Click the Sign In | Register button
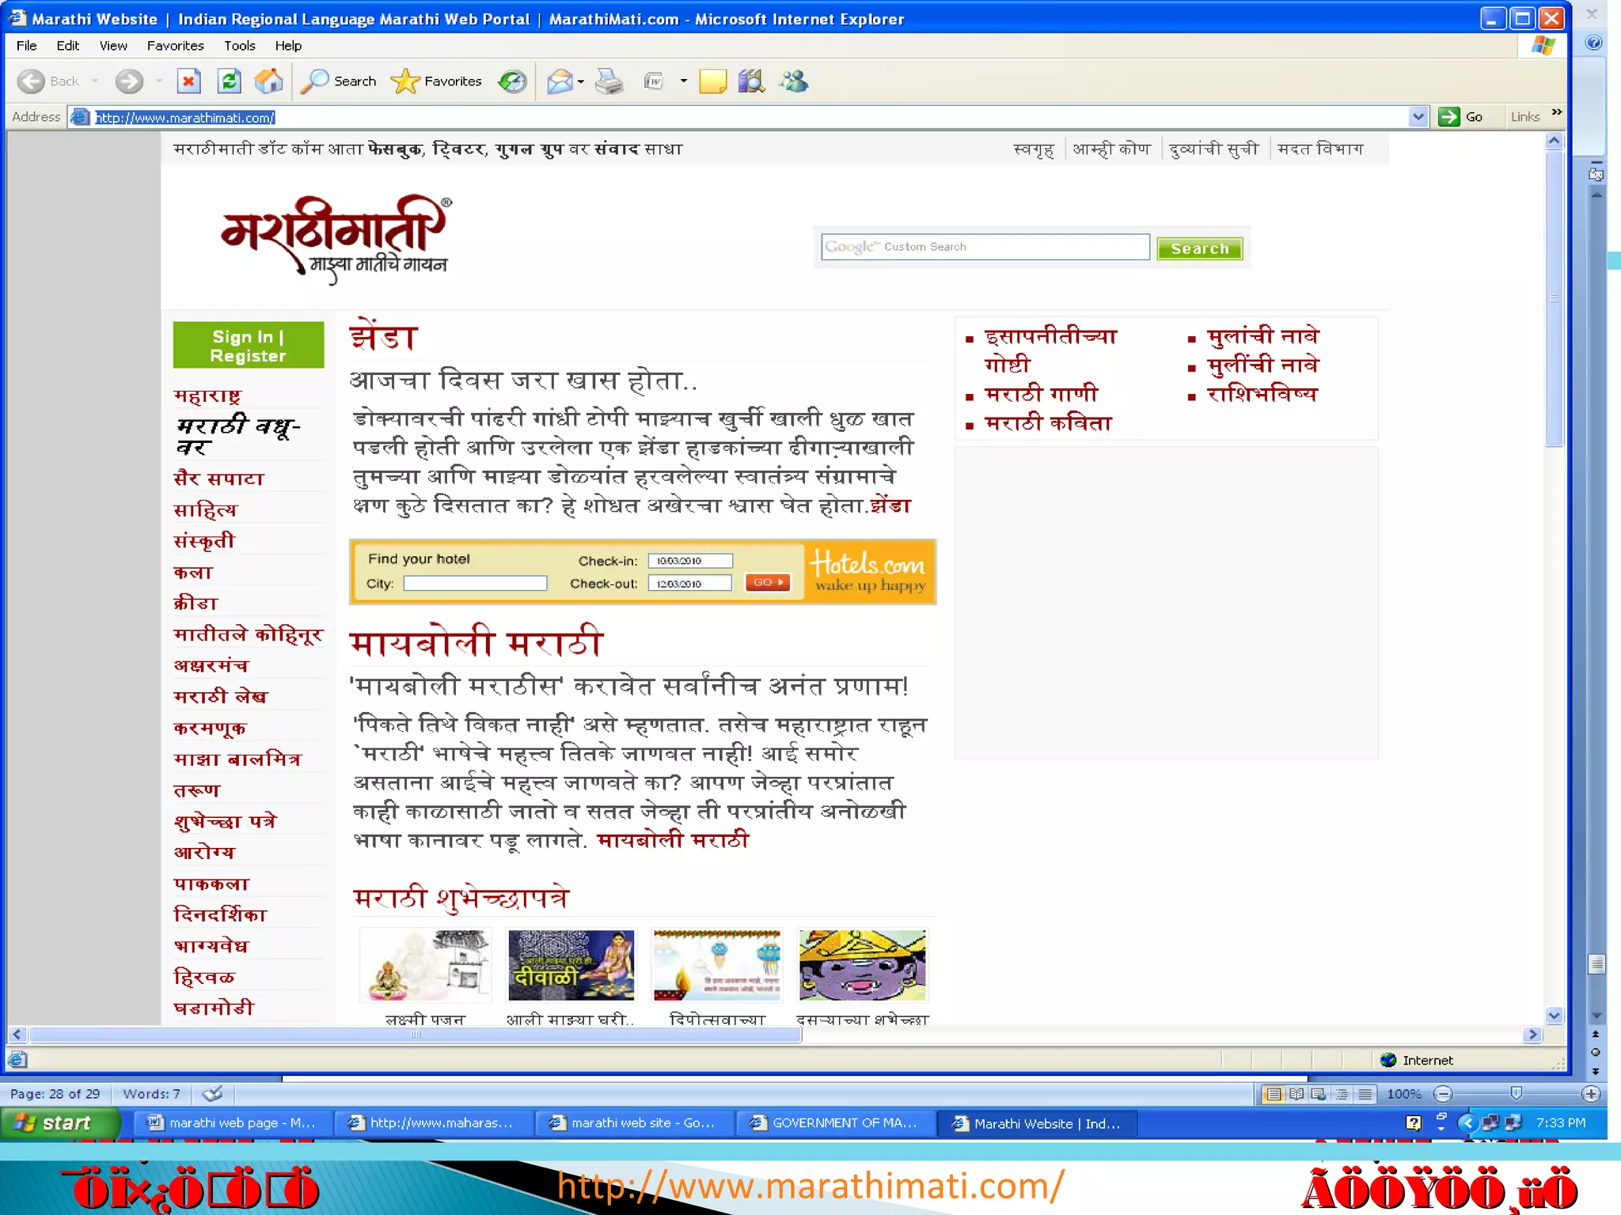This screenshot has height=1215, width=1621. click(x=248, y=346)
